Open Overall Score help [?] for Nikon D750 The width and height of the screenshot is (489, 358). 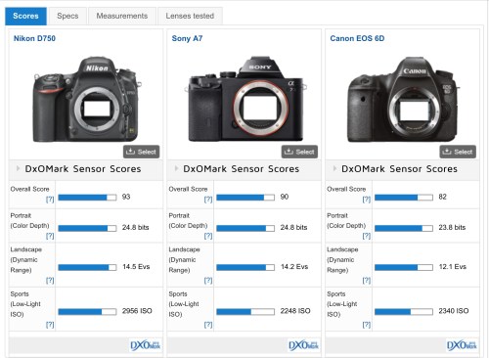[x=50, y=200]
